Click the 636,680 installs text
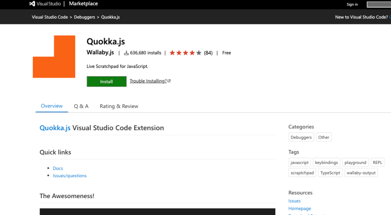Image resolution: width=391 pixels, height=215 pixels. pos(146,53)
